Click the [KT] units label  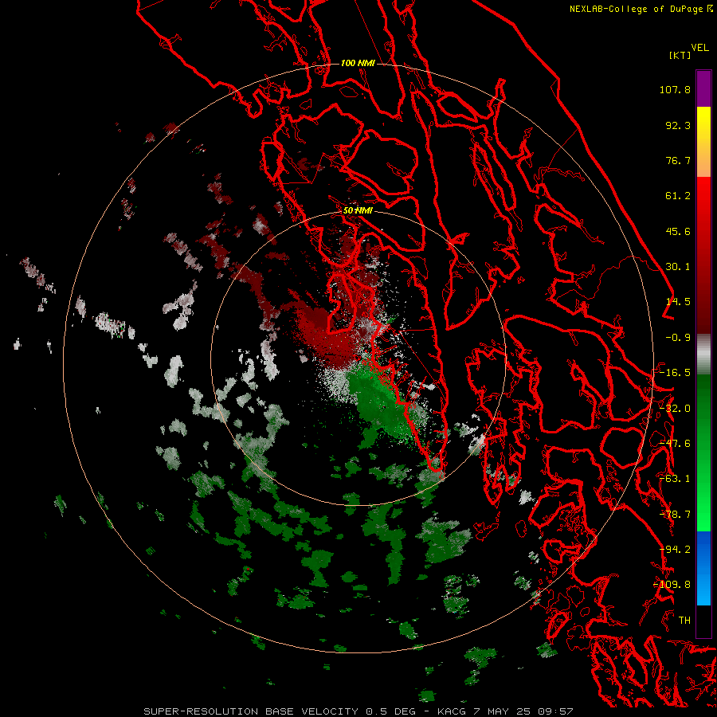tap(680, 55)
